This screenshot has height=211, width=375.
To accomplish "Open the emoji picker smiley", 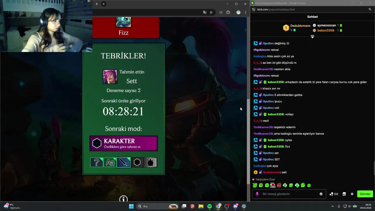I will [x=321, y=194].
